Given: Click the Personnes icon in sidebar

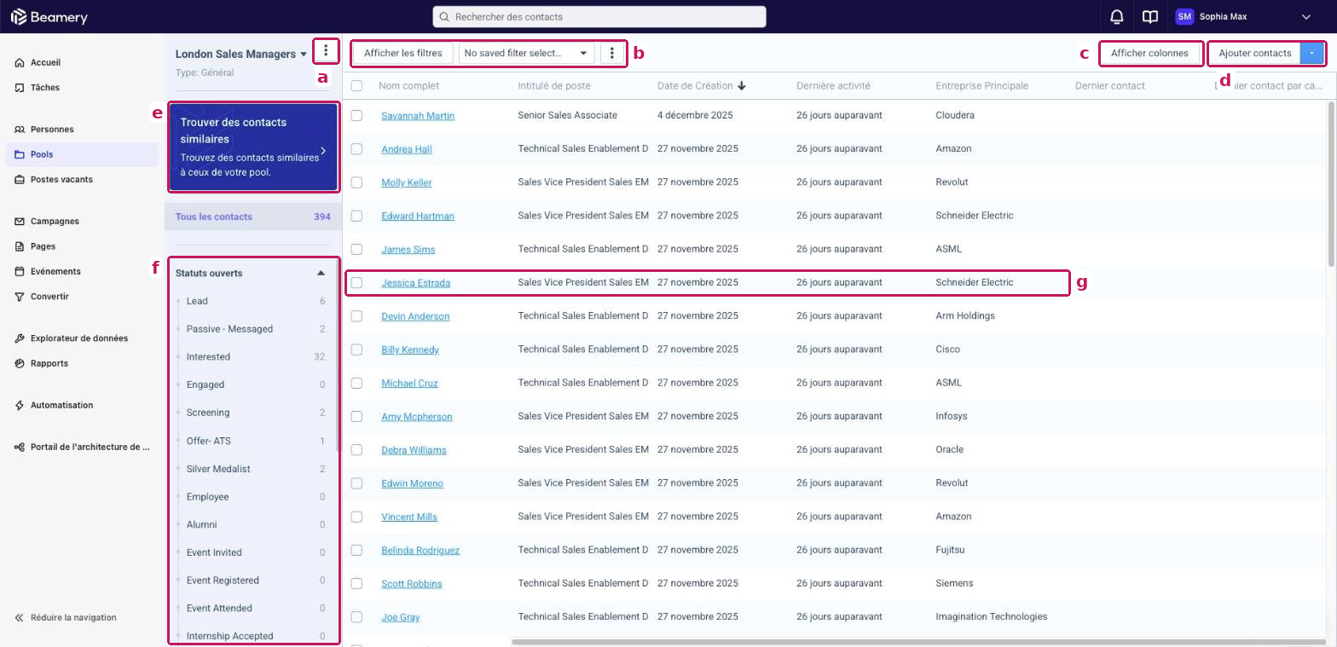Looking at the screenshot, I should click(20, 130).
